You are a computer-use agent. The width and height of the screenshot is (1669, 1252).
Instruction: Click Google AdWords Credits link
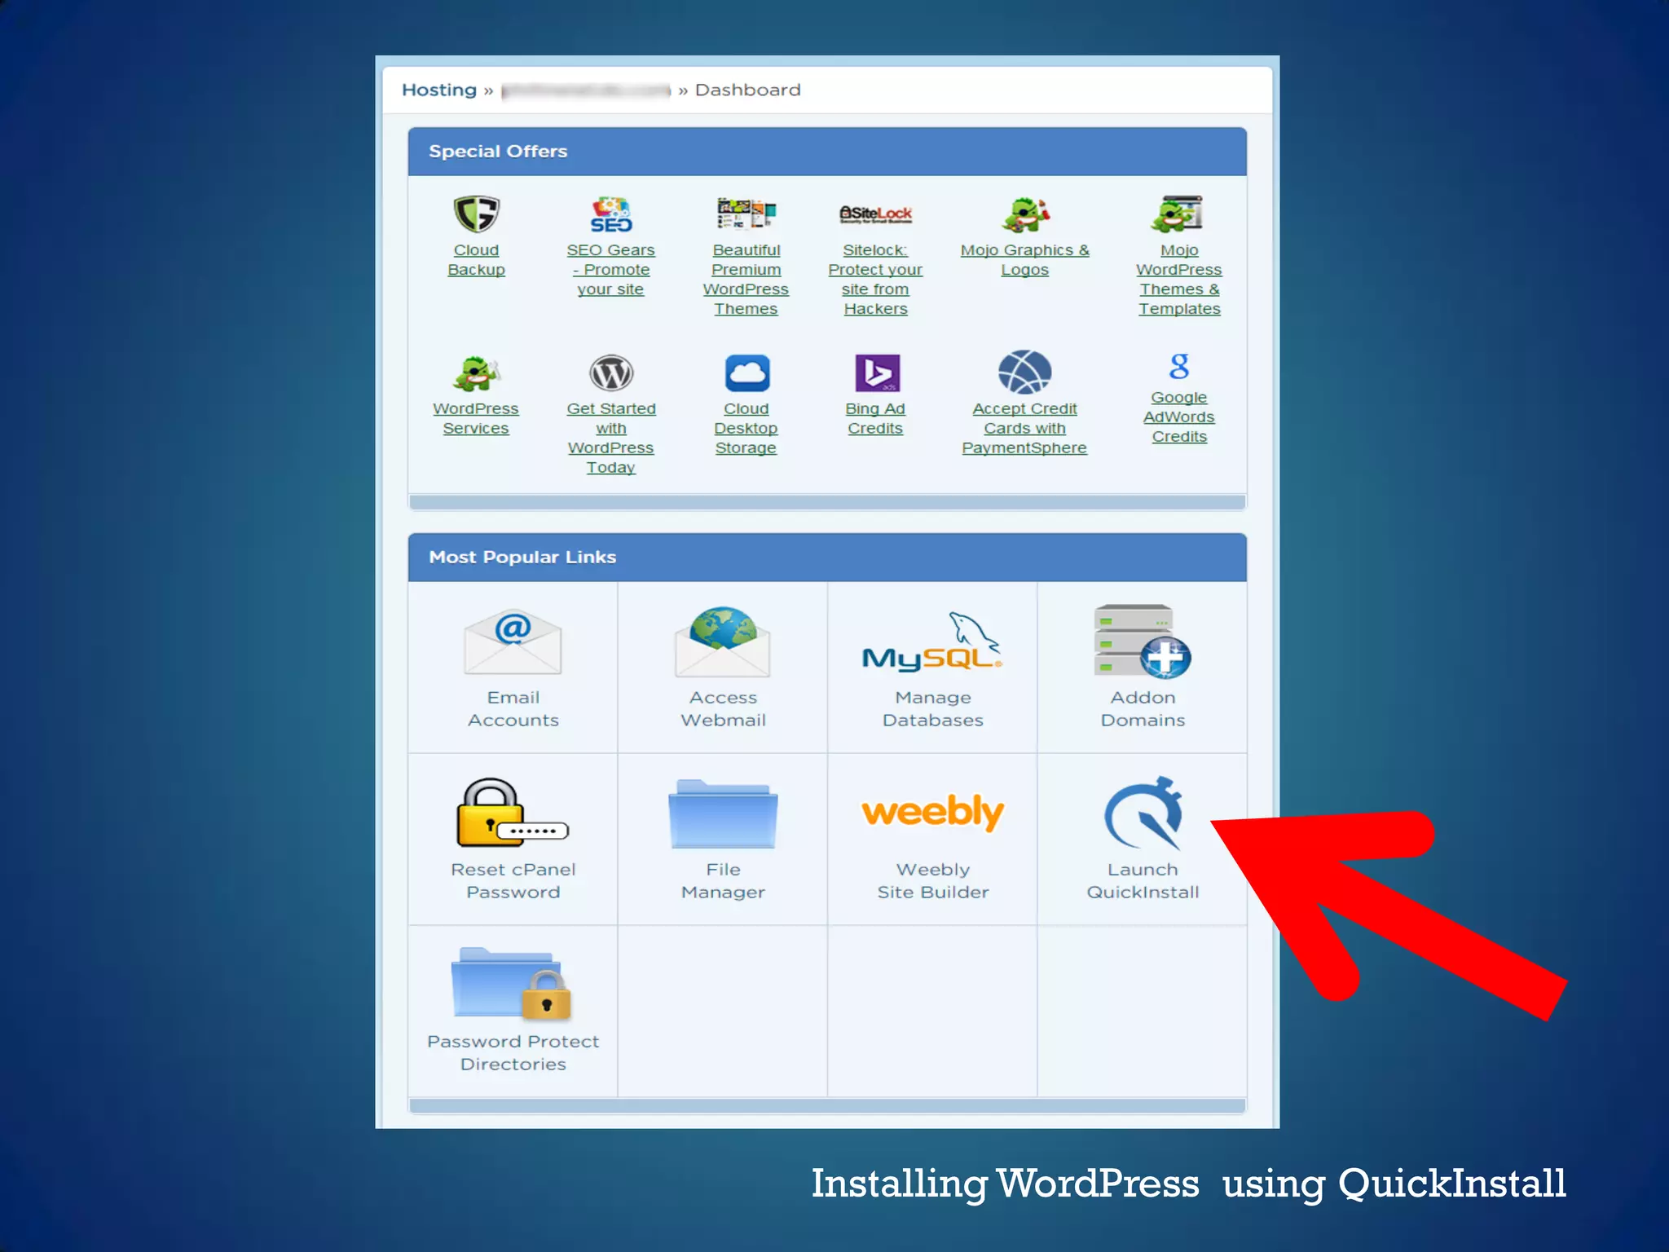tap(1179, 417)
